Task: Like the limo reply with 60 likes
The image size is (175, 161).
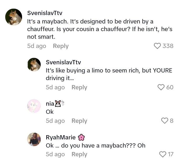Action: click(161, 87)
